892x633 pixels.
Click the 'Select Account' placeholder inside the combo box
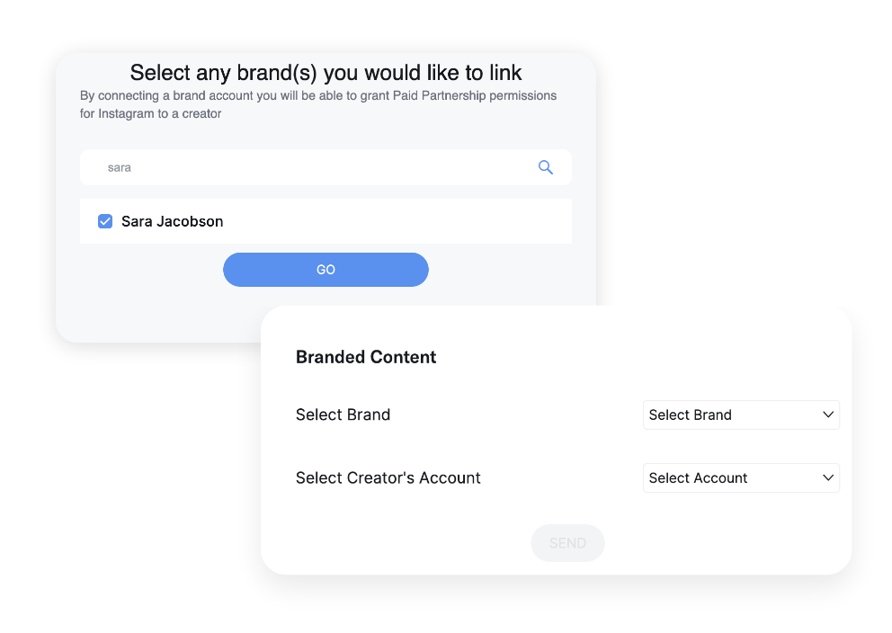point(698,477)
